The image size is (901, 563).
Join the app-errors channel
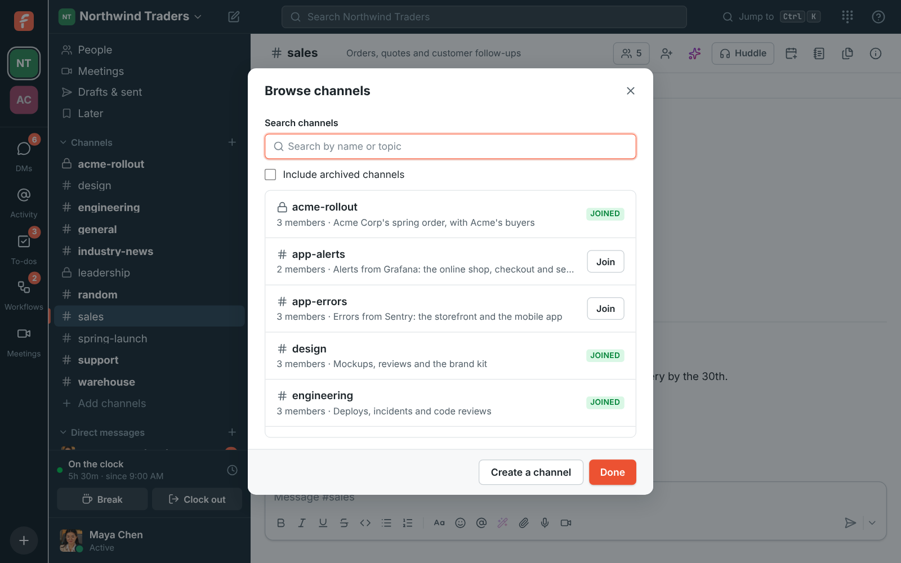click(x=605, y=309)
